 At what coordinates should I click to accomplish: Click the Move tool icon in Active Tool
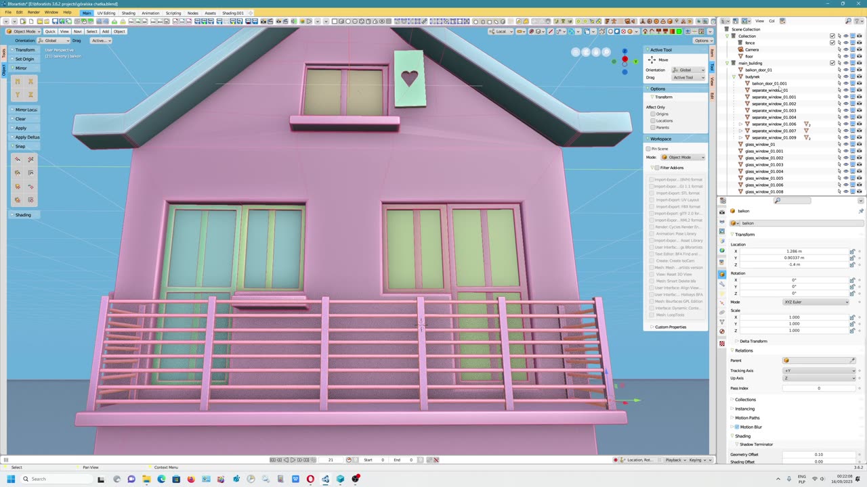(652, 60)
